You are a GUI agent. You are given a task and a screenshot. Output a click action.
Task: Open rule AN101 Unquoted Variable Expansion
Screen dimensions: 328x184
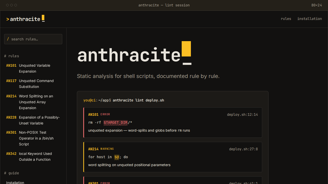click(x=33, y=68)
